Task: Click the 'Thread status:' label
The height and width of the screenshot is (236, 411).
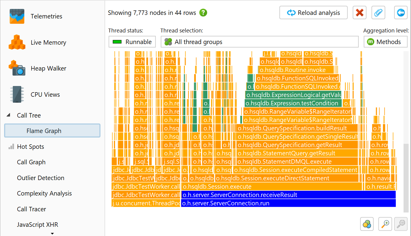Action: [125, 30]
